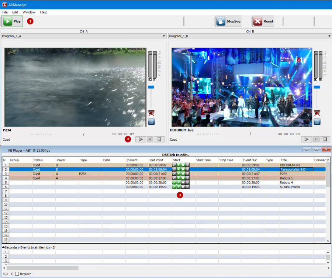Open the Program_1_A channel dropdown
Image resolution: width=332 pixels, height=278 pixels.
(x=84, y=36)
